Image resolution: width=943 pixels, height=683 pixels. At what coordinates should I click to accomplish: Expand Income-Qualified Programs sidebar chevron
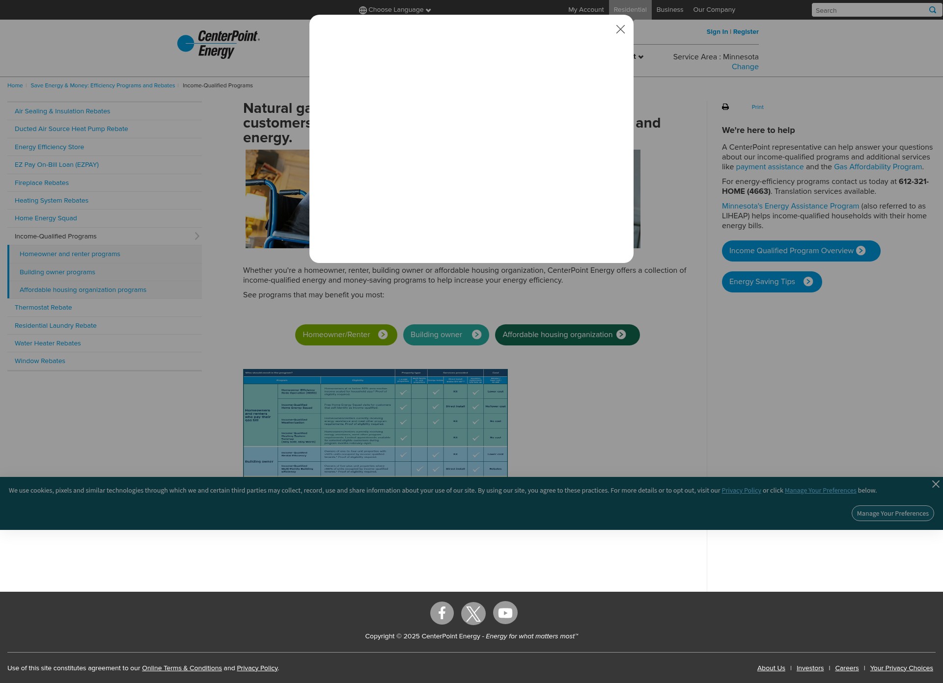click(x=197, y=236)
